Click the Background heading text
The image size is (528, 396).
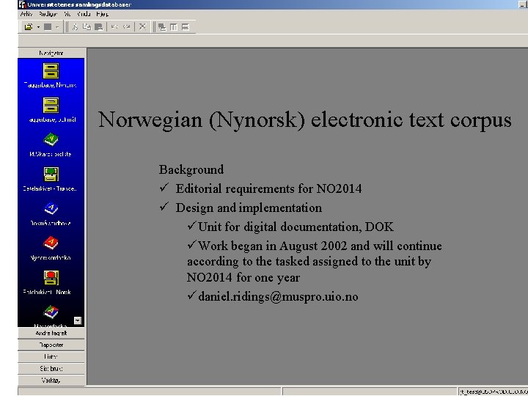click(x=191, y=169)
